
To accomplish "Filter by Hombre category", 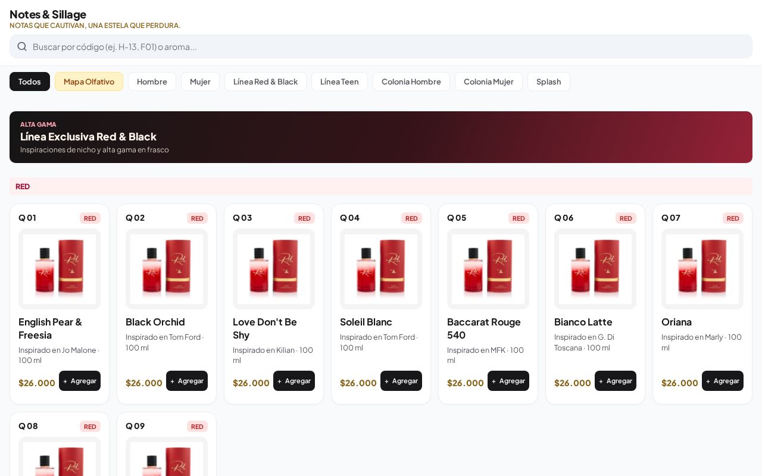I will (x=152, y=82).
